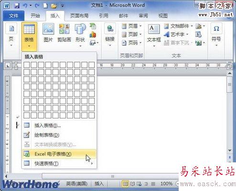Insert a chart from the ribbon
Image resolution: width=236 pixels, height=191 pixels.
pyautogui.click(x=93, y=34)
